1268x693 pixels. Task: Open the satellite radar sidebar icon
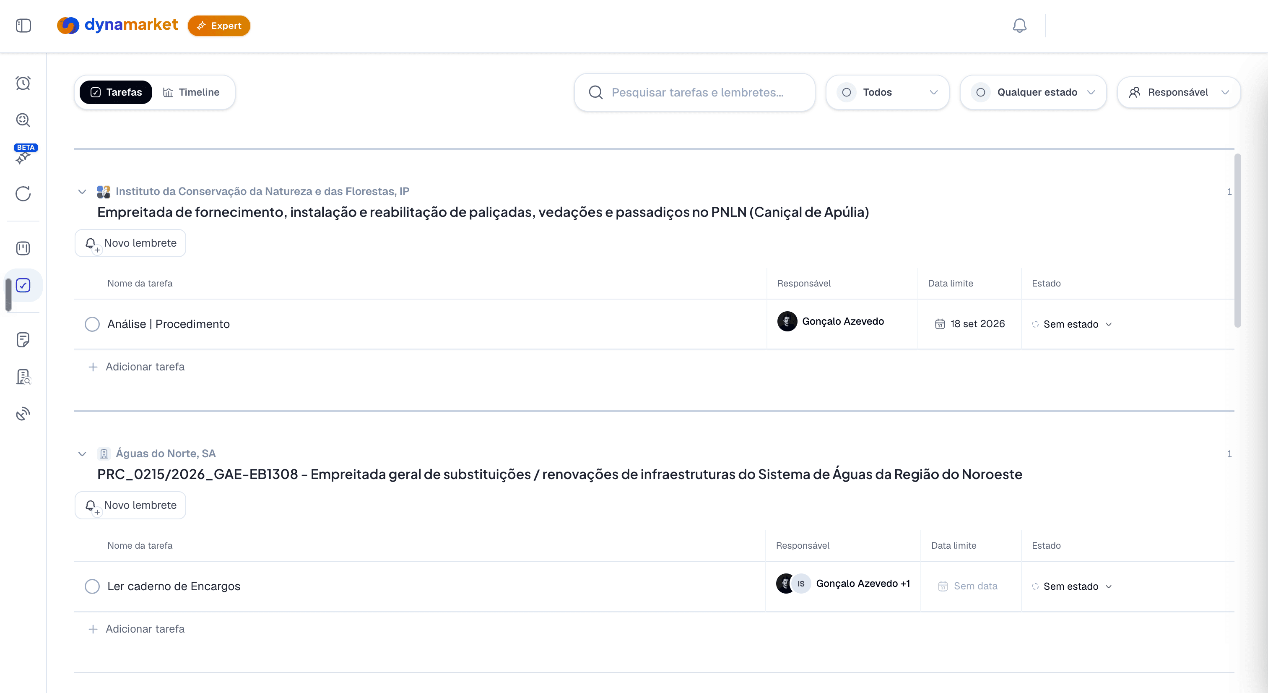pos(23,414)
